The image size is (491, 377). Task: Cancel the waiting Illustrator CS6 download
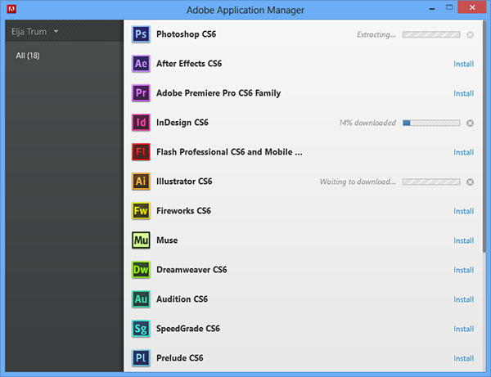coord(470,182)
